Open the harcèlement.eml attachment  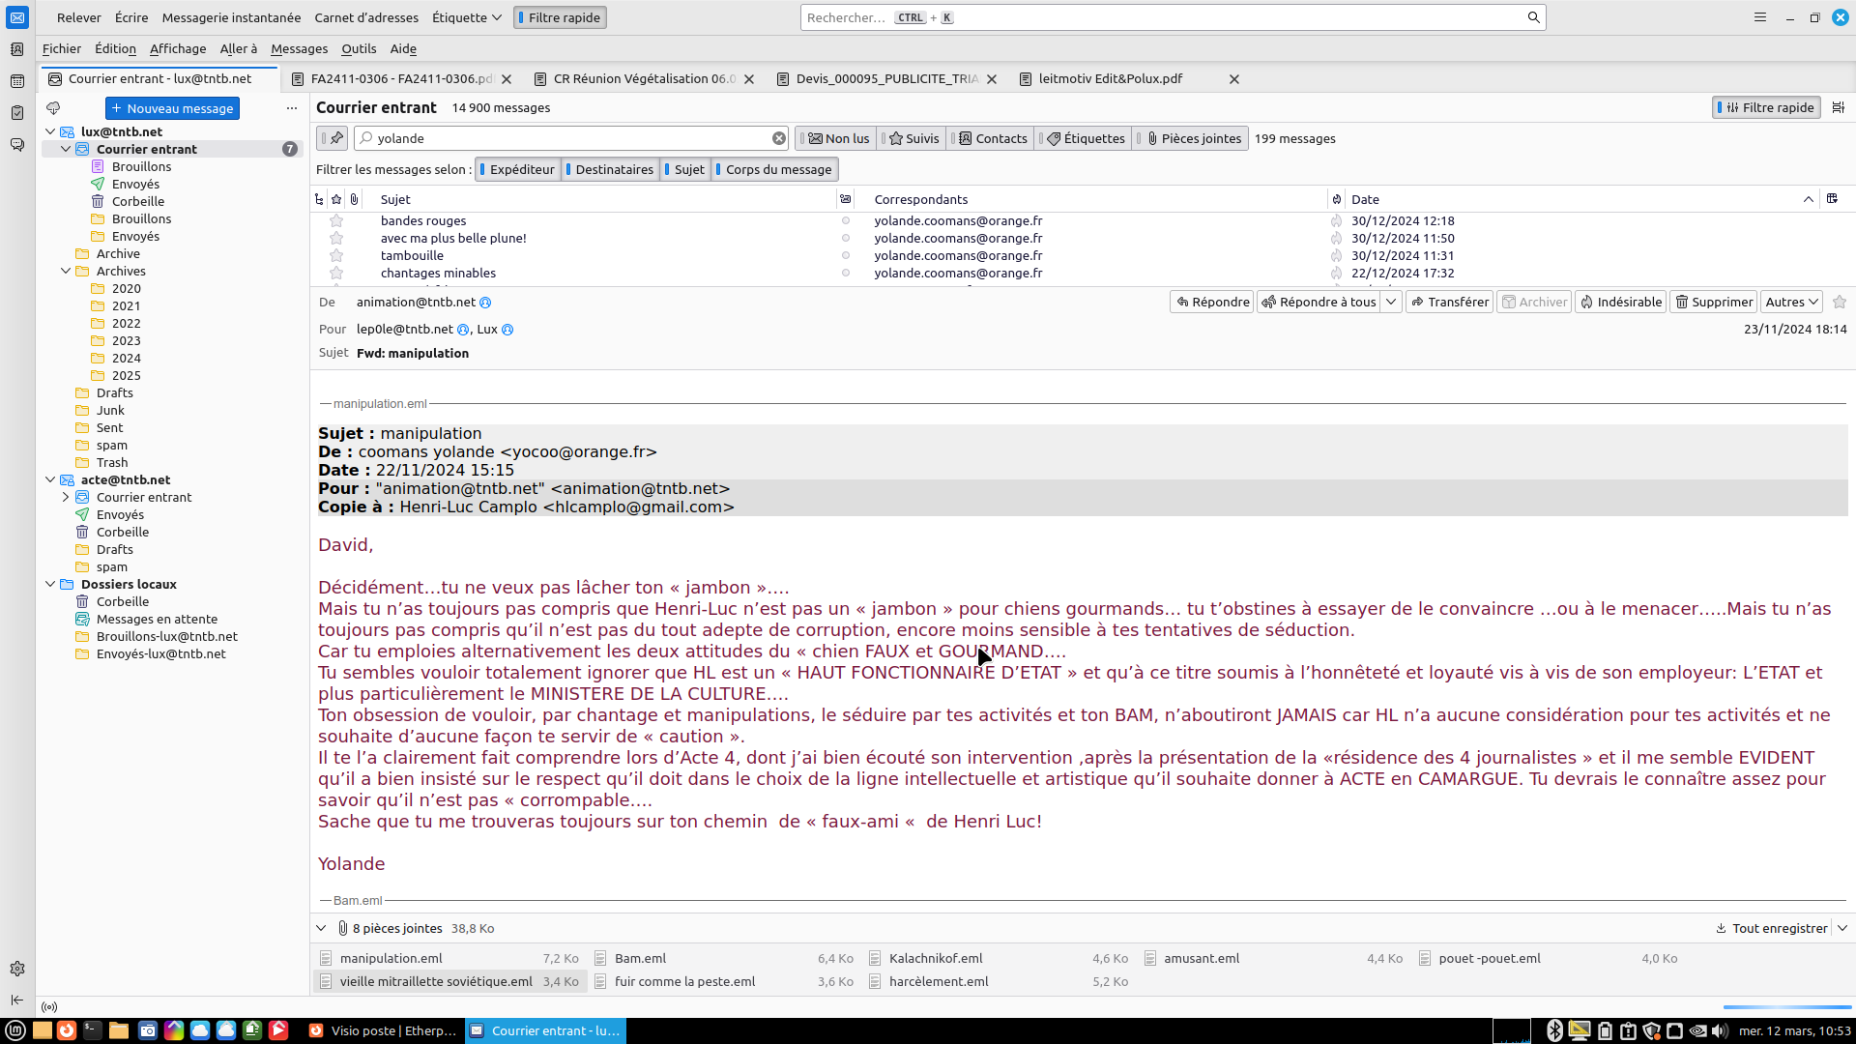point(938,981)
